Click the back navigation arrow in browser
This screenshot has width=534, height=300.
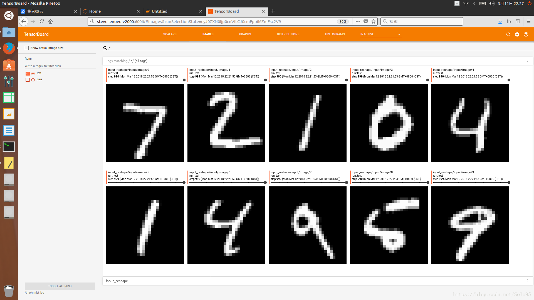tap(24, 21)
